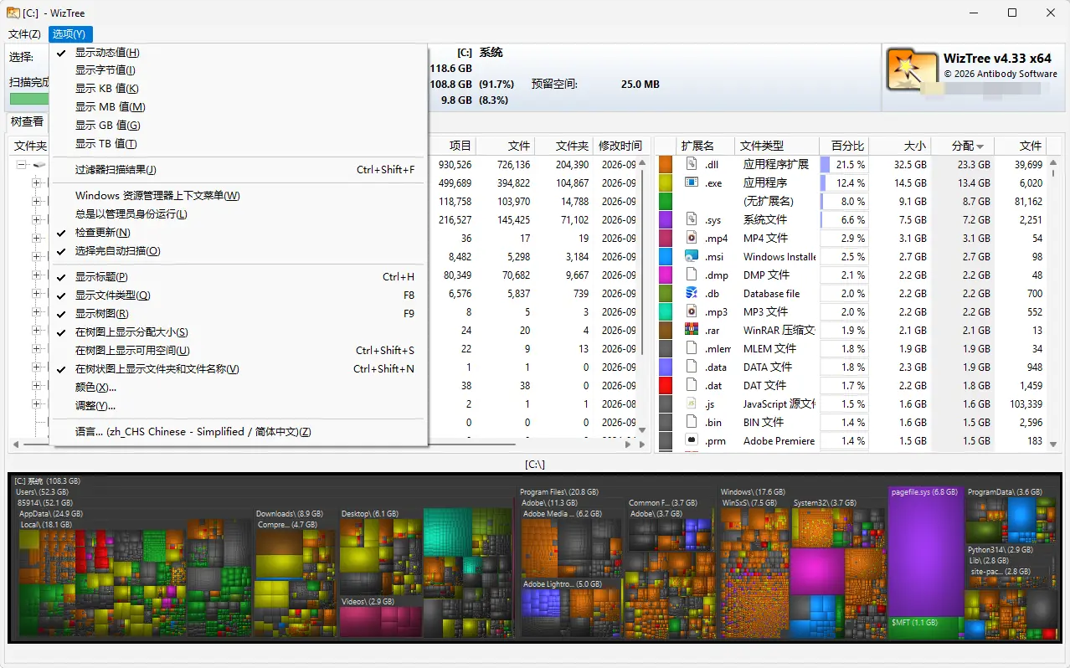Click the WizTree wizard logo

point(912,69)
